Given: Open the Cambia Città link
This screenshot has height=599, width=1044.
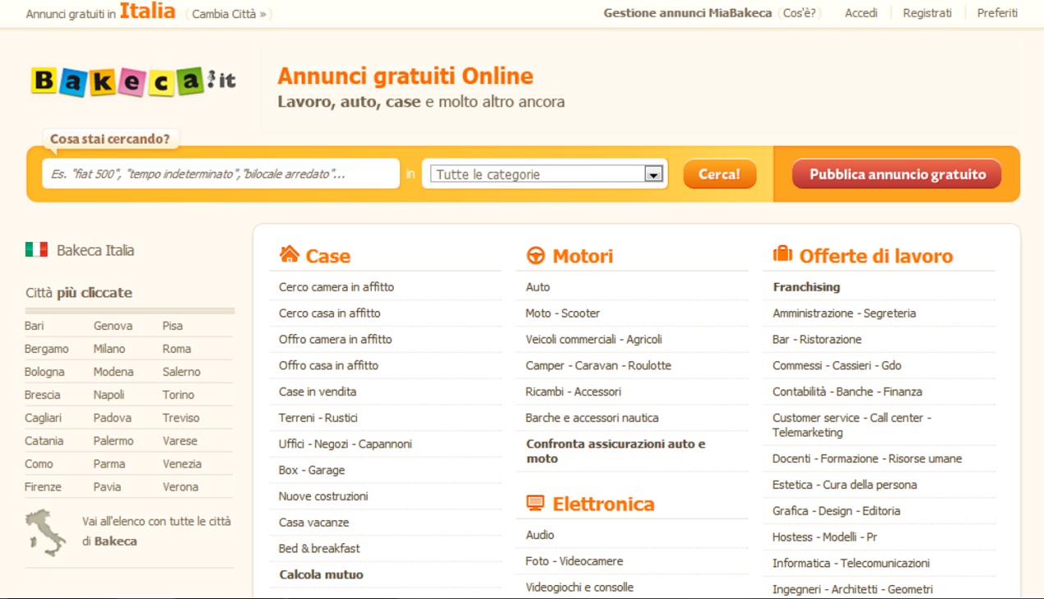Looking at the screenshot, I should pos(229,14).
